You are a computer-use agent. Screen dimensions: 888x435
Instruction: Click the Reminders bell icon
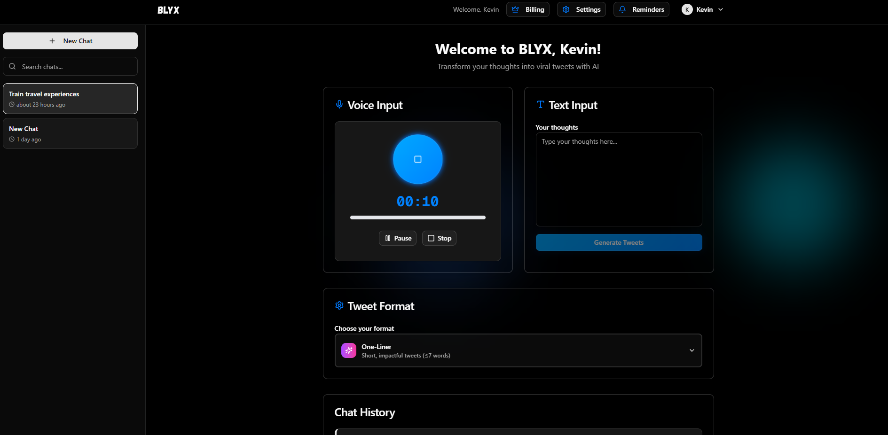click(622, 9)
